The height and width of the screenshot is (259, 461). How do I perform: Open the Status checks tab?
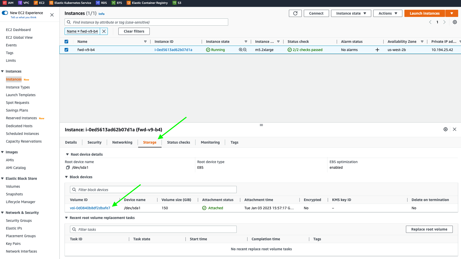(x=178, y=142)
